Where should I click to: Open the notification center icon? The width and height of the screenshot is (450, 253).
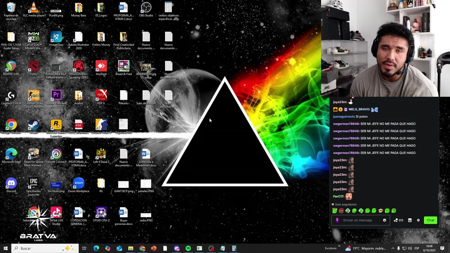[443, 248]
